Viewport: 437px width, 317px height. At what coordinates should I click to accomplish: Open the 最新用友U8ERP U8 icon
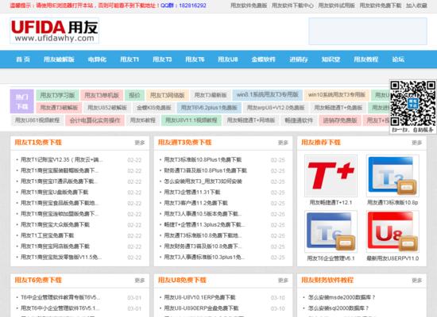[393, 231]
